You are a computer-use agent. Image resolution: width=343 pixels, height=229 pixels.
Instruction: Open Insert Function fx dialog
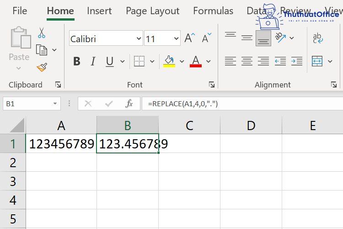[129, 104]
